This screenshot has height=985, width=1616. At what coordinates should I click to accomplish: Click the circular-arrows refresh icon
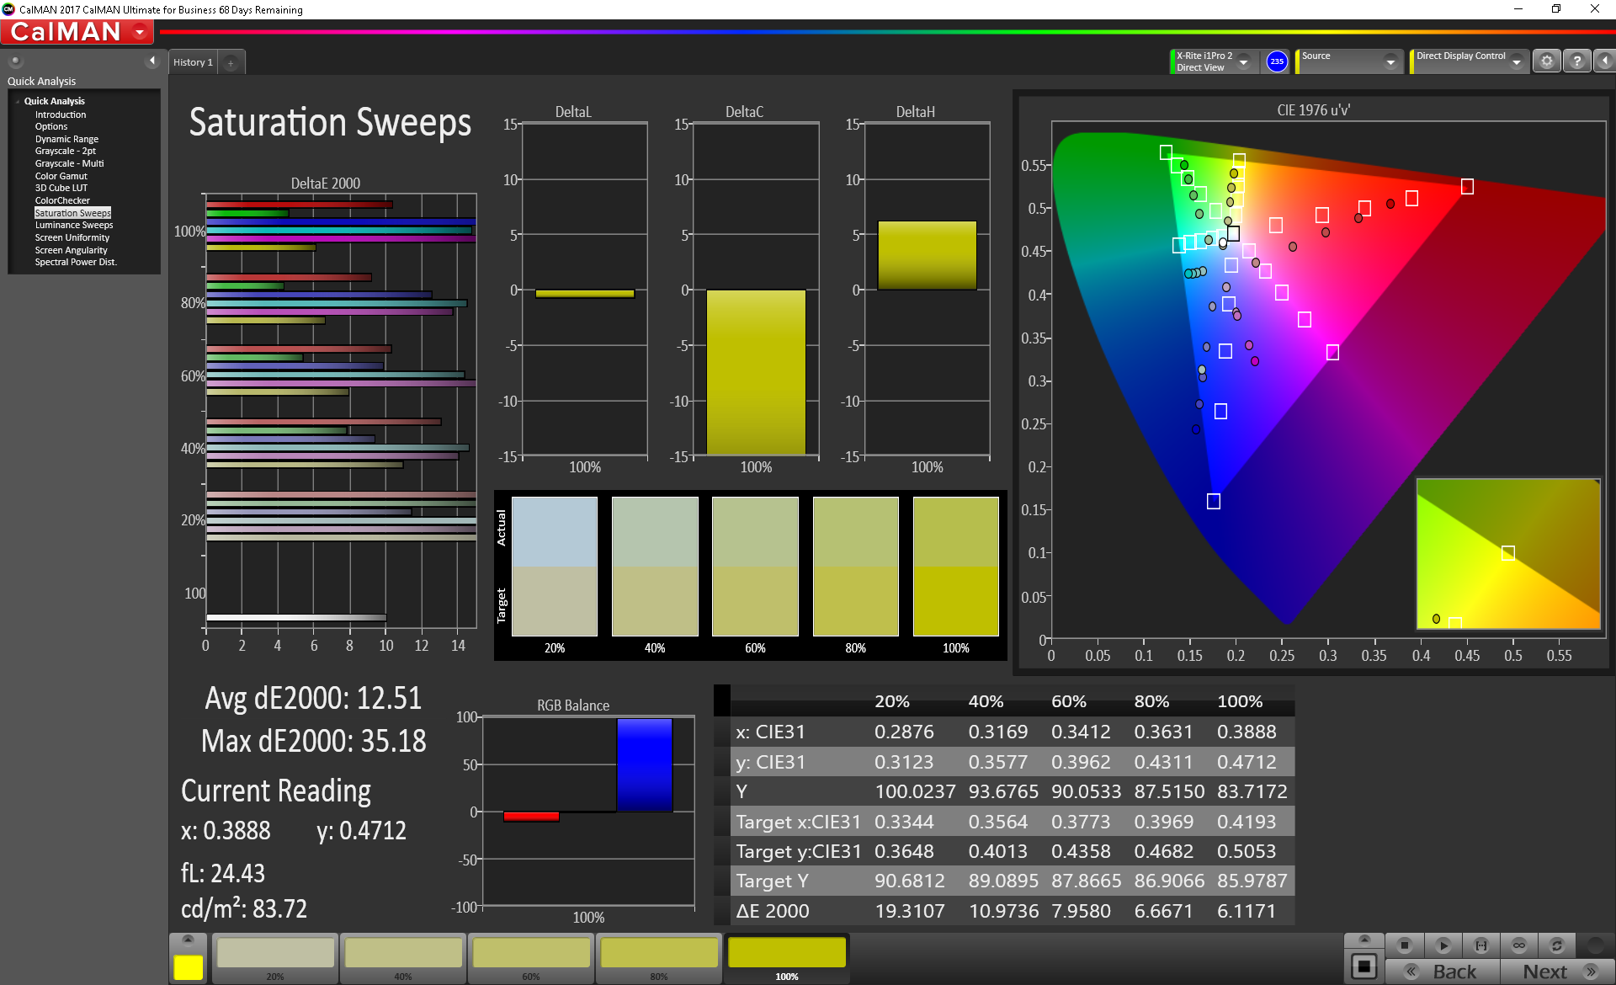[x=1557, y=945]
